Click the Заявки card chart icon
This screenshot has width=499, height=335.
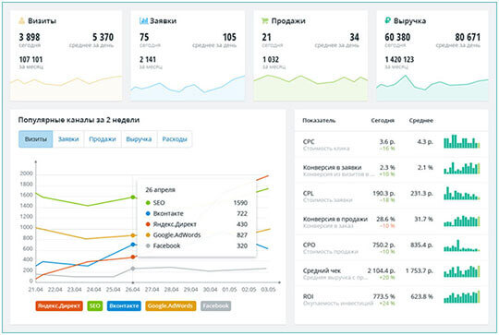(143, 21)
